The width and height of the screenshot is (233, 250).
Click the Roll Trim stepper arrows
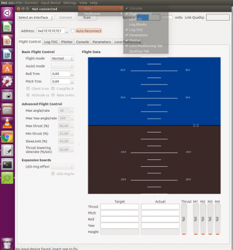(x=72, y=74)
